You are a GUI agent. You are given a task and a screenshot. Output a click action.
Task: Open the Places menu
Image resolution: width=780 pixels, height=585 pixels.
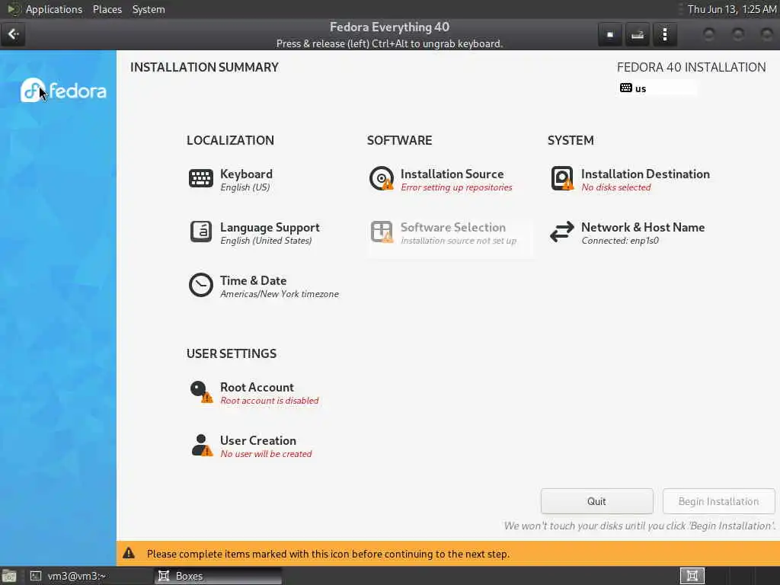click(x=107, y=9)
